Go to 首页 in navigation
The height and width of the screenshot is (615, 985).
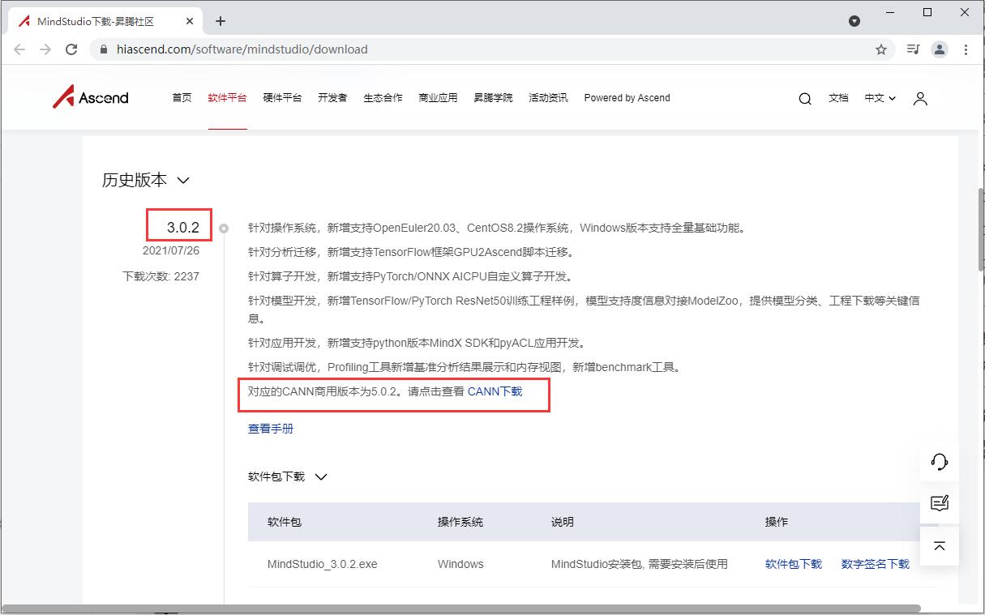click(x=182, y=98)
